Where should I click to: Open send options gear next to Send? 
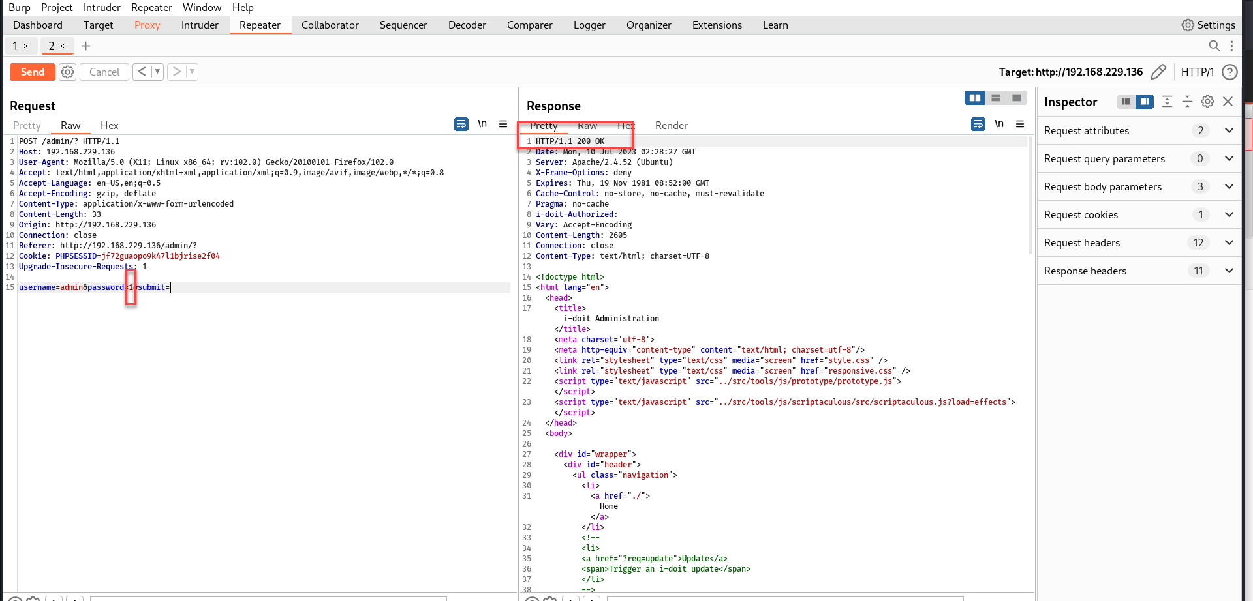67,72
